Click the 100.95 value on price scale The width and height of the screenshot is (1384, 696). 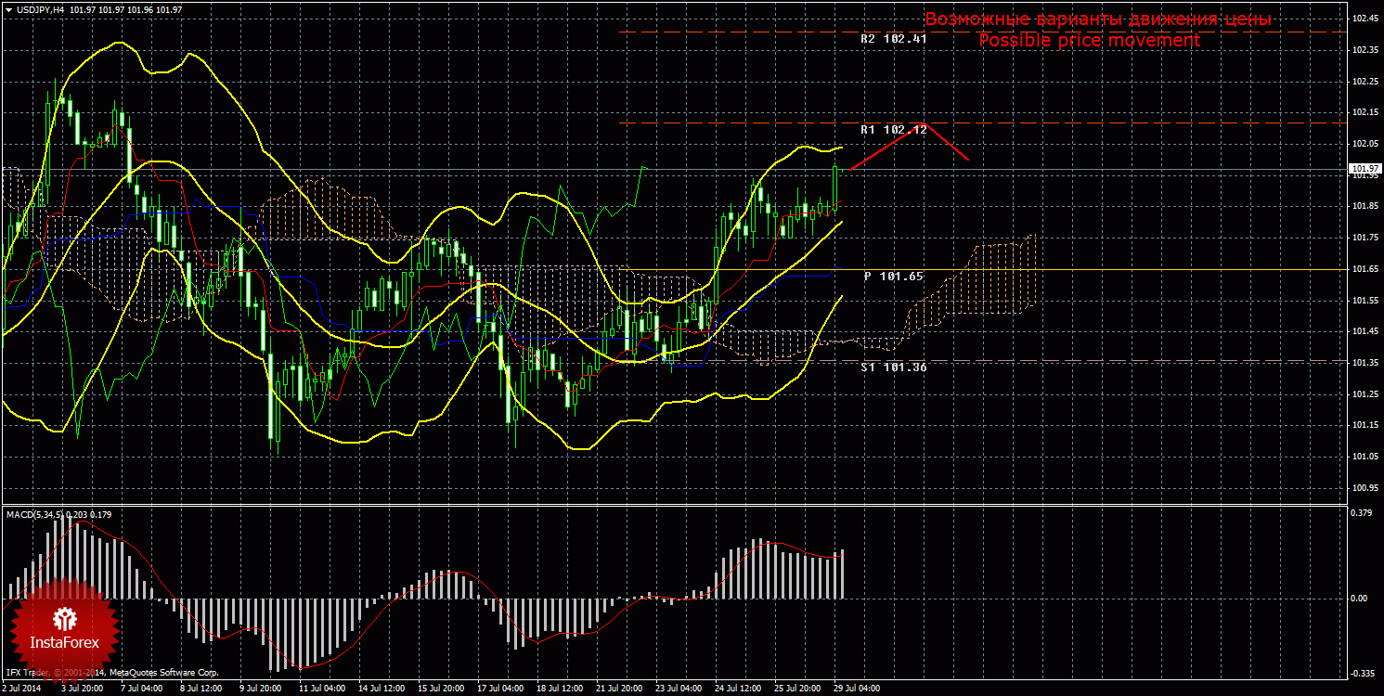coord(1364,488)
